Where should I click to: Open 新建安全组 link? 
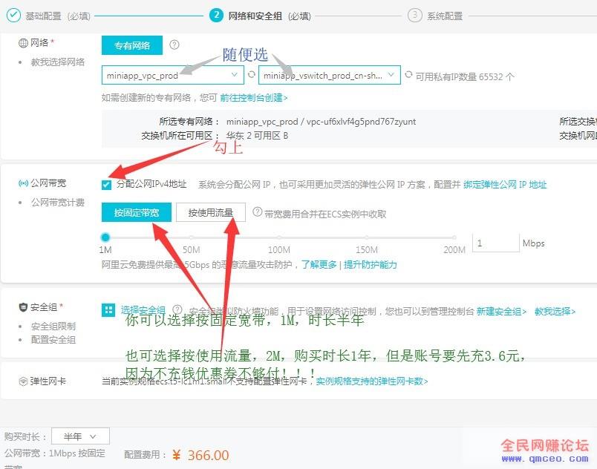click(501, 312)
